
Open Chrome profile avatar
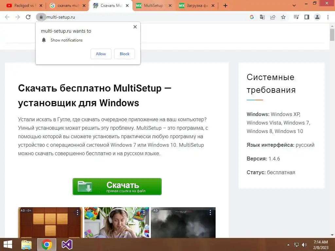point(317,17)
